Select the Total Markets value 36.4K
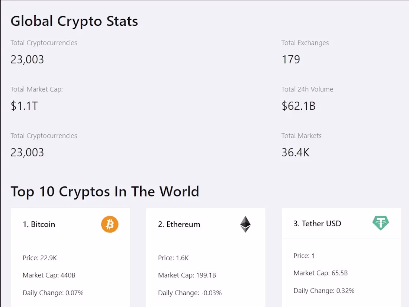 [x=296, y=152]
